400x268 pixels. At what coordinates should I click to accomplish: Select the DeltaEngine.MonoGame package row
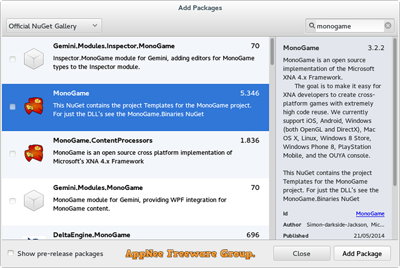coord(136,232)
